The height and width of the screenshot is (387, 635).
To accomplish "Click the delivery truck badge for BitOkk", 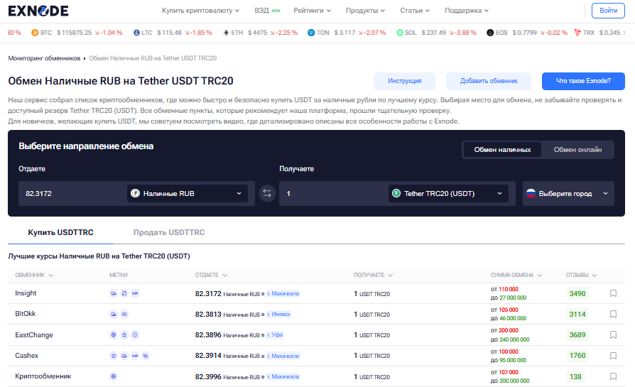I will [x=114, y=314].
